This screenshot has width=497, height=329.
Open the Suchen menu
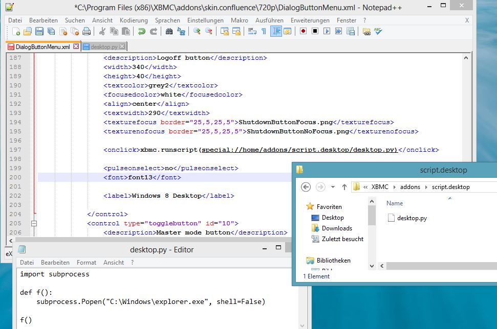75,20
